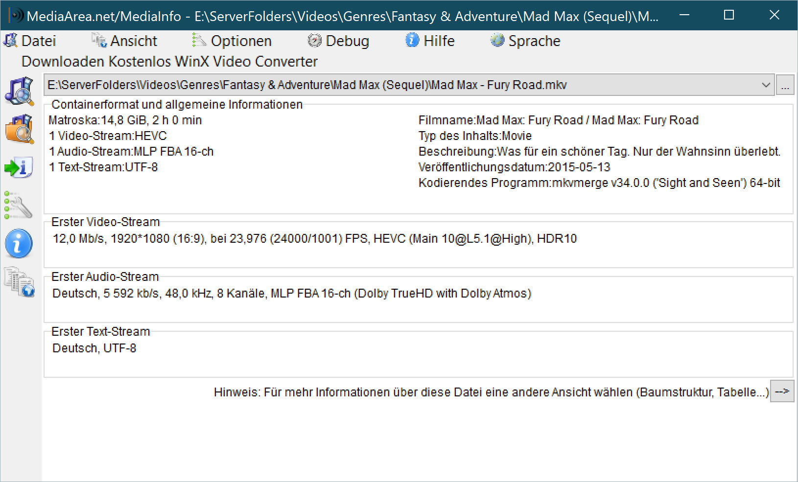Click the 'Filmname:Mad Max: Fury Road' line
The image size is (798, 482).
click(x=559, y=120)
